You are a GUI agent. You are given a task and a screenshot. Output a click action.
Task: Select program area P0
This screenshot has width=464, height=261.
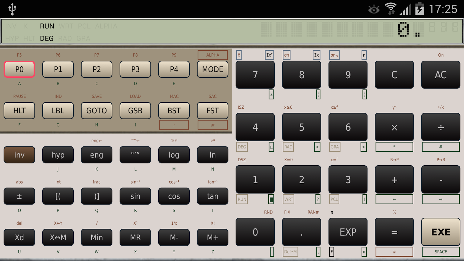tap(19, 69)
